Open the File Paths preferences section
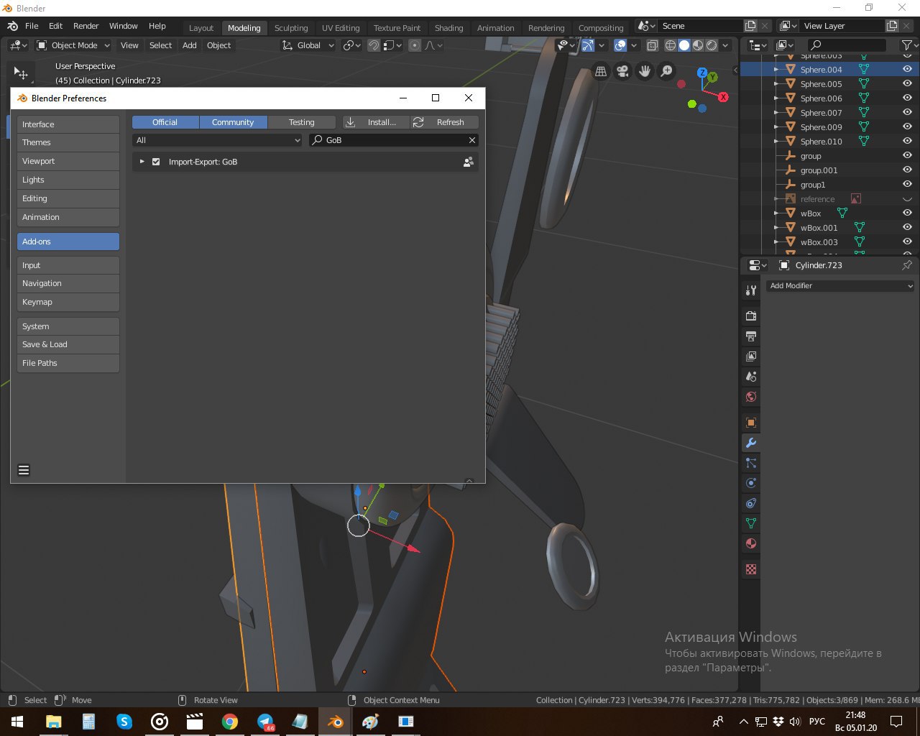 tap(68, 363)
